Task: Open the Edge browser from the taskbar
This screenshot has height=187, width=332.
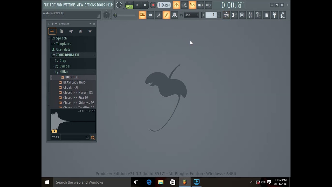Action: (x=149, y=182)
